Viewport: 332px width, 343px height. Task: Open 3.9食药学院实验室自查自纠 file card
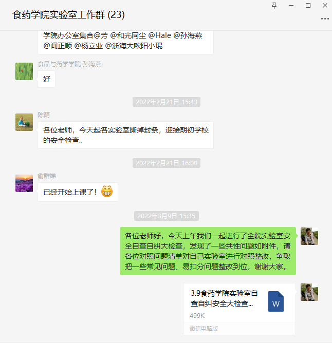click(239, 309)
